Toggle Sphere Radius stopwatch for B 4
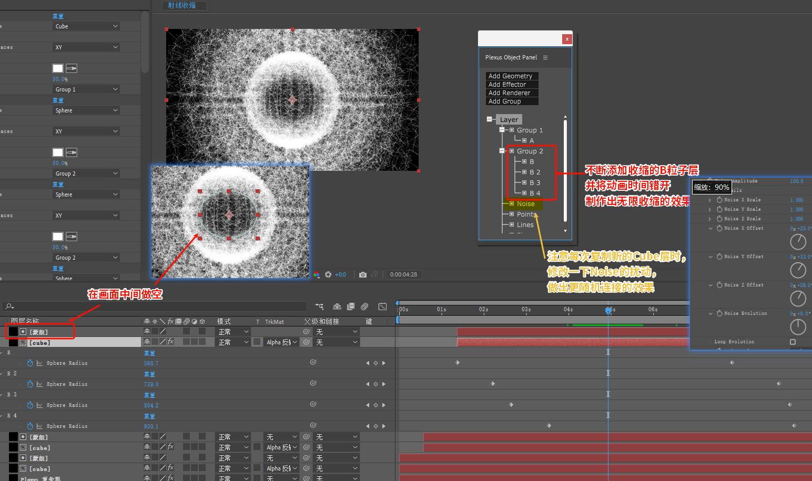Image resolution: width=812 pixels, height=481 pixels. [30, 426]
